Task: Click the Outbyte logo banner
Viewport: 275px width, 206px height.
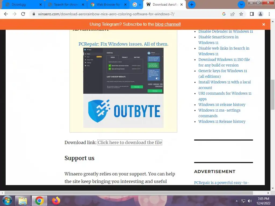Action: [x=123, y=111]
